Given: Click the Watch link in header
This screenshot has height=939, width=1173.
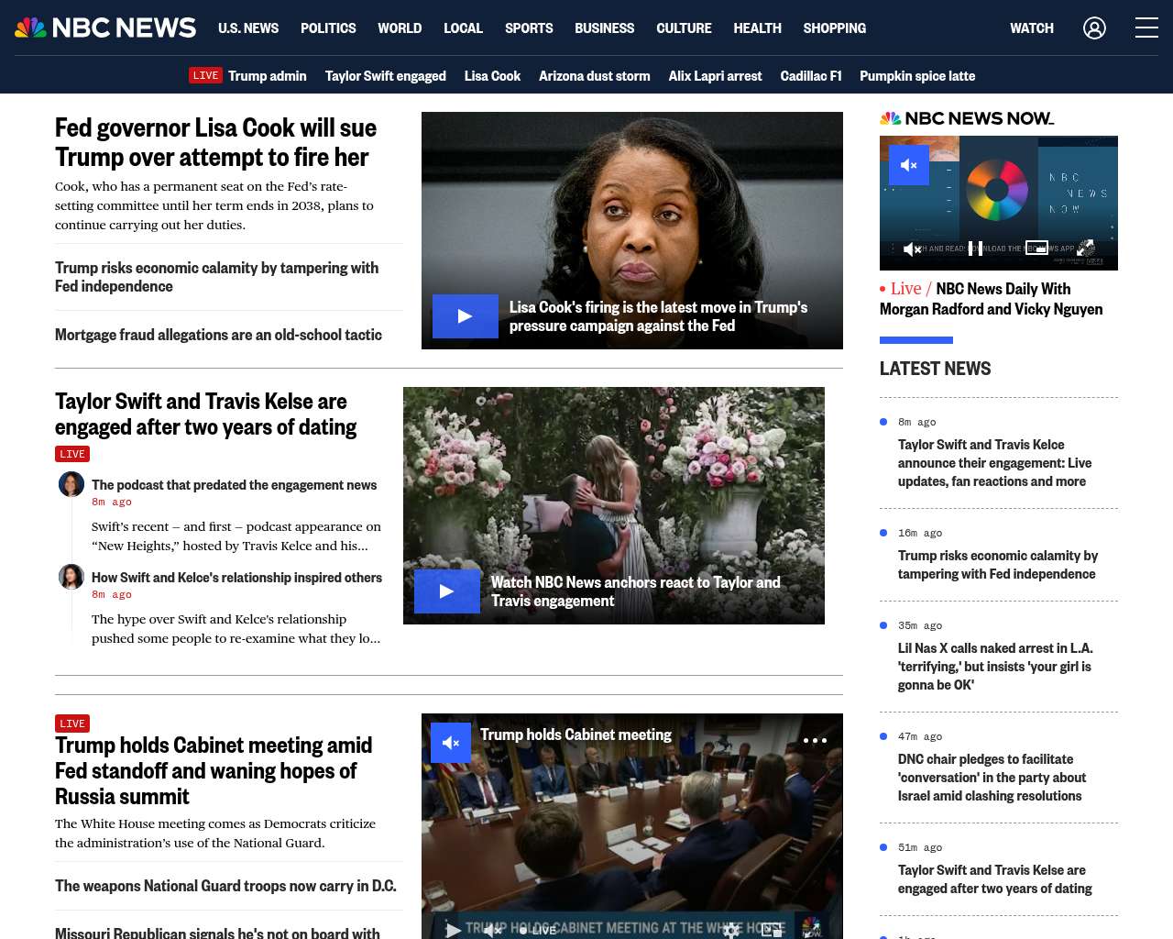Looking at the screenshot, I should [x=1032, y=28].
